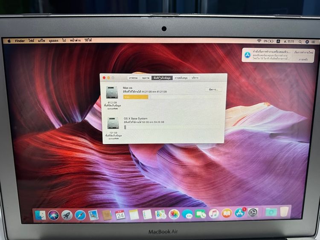Open the หน้าต่าง (Window) menu
This screenshot has width=320, height=240.
[75, 41]
